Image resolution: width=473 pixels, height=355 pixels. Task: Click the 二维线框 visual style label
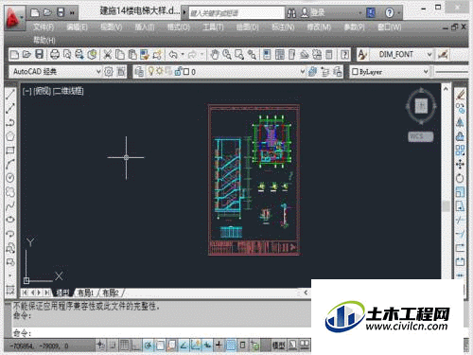[68, 91]
